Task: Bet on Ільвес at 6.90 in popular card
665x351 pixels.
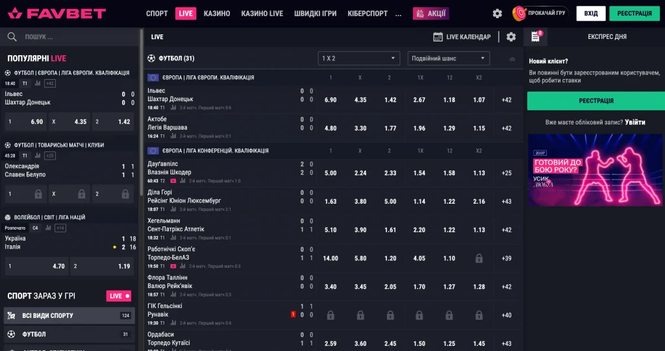Action: (25, 122)
